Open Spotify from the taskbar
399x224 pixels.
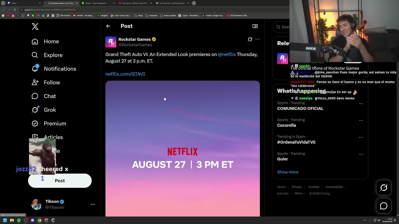pyautogui.click(x=19, y=220)
